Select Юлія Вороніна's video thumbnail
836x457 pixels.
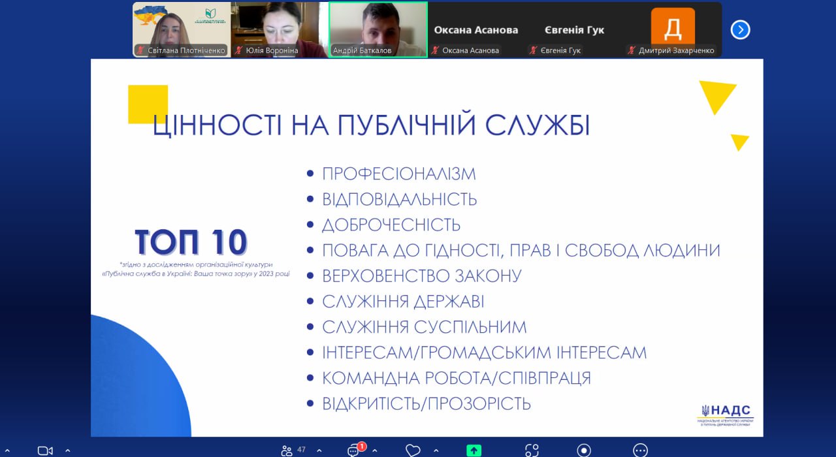click(280, 29)
